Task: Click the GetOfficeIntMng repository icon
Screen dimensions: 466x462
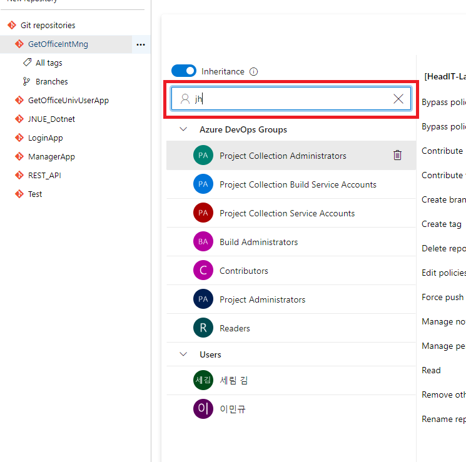Action: (x=19, y=44)
